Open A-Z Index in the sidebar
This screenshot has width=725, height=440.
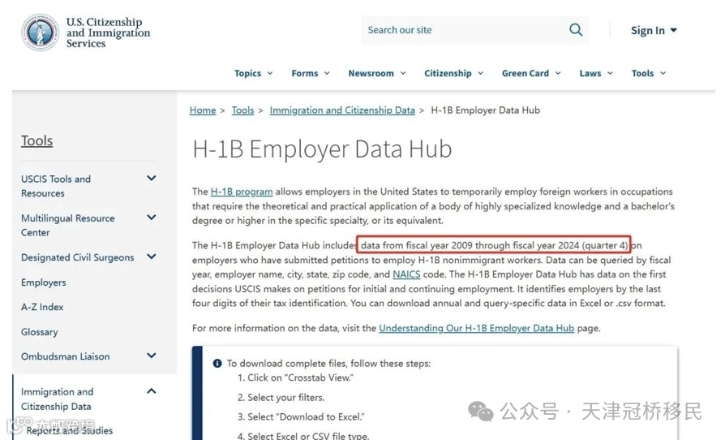click(x=42, y=307)
